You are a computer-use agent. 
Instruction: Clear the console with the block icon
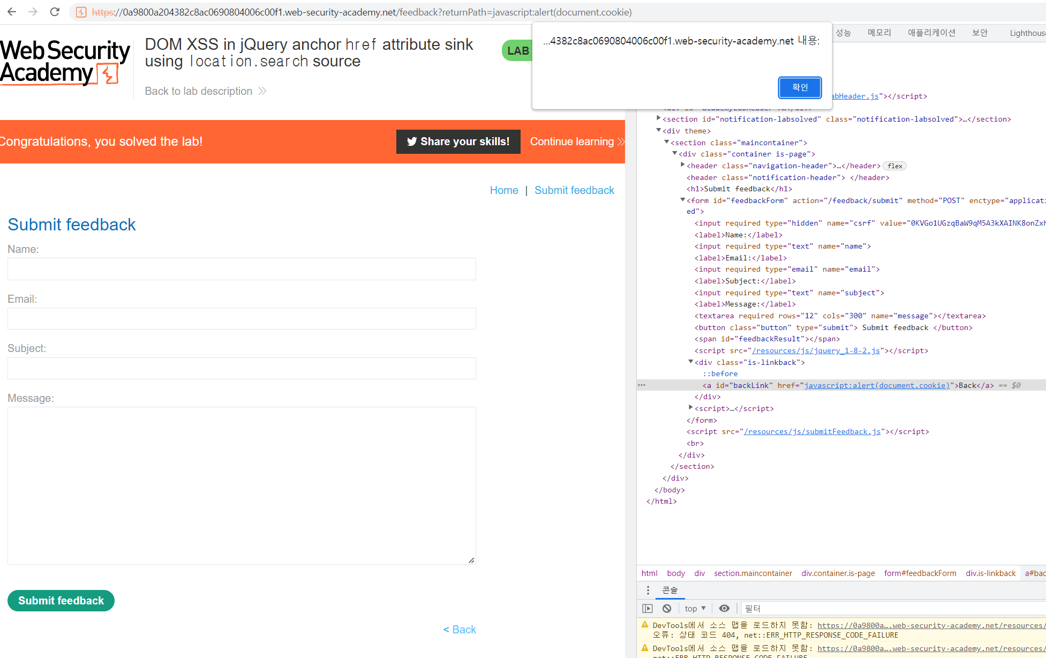coord(667,608)
